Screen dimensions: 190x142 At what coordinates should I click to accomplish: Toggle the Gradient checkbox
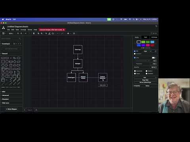[135, 54]
